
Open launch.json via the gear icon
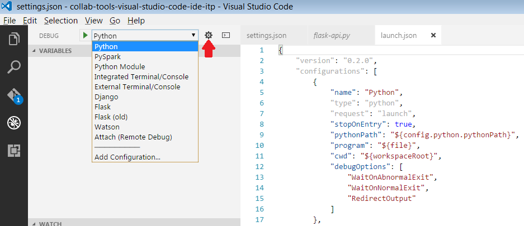[x=209, y=35]
